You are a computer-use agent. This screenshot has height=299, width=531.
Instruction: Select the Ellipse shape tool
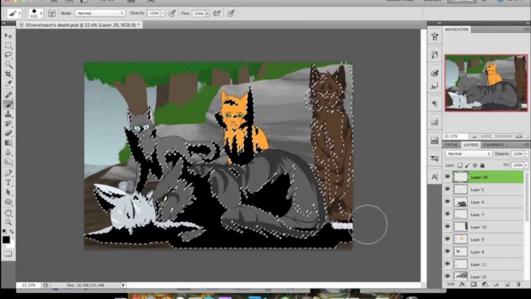(8, 202)
